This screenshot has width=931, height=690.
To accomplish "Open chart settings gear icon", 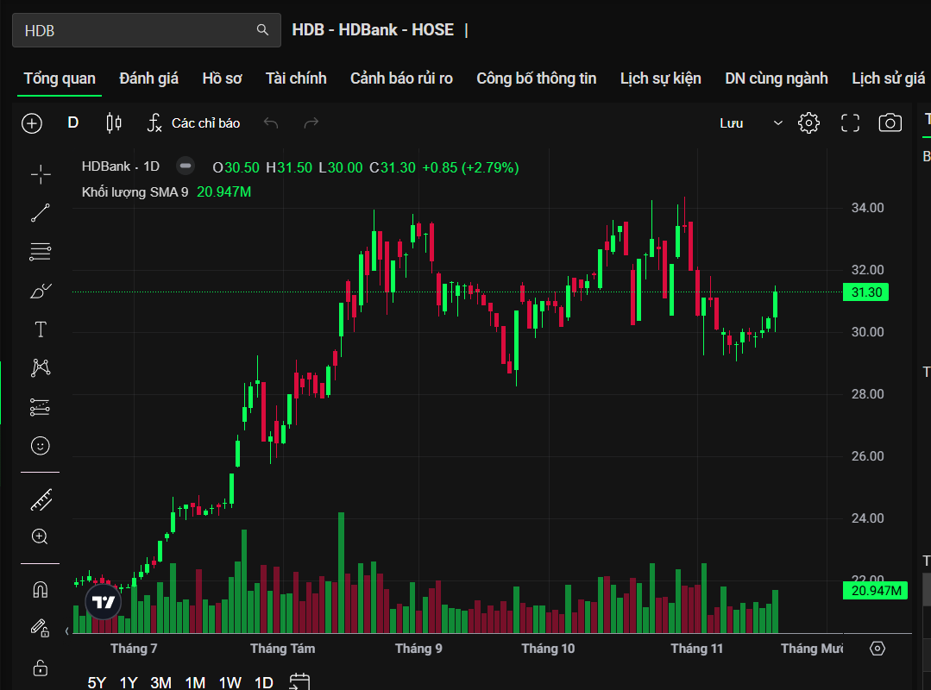I will [x=808, y=123].
